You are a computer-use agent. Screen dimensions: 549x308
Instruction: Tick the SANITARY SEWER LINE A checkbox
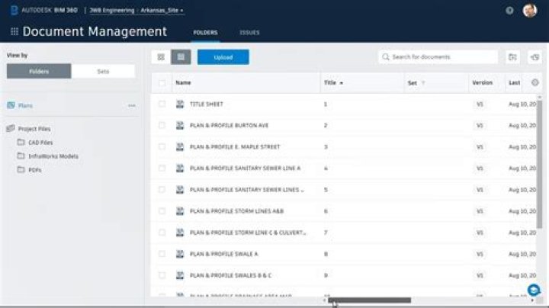162,168
